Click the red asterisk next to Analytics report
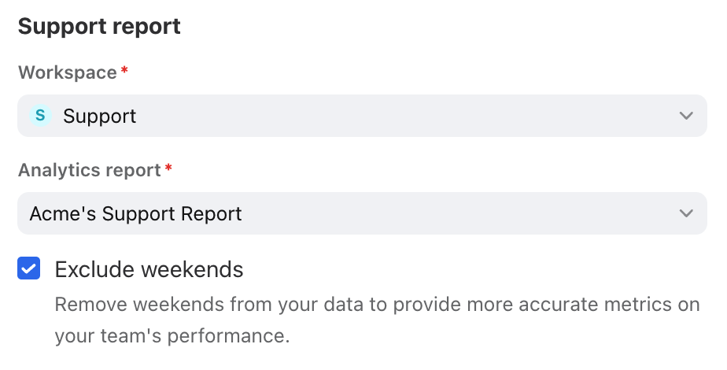This screenshot has height=370, width=727. click(168, 168)
